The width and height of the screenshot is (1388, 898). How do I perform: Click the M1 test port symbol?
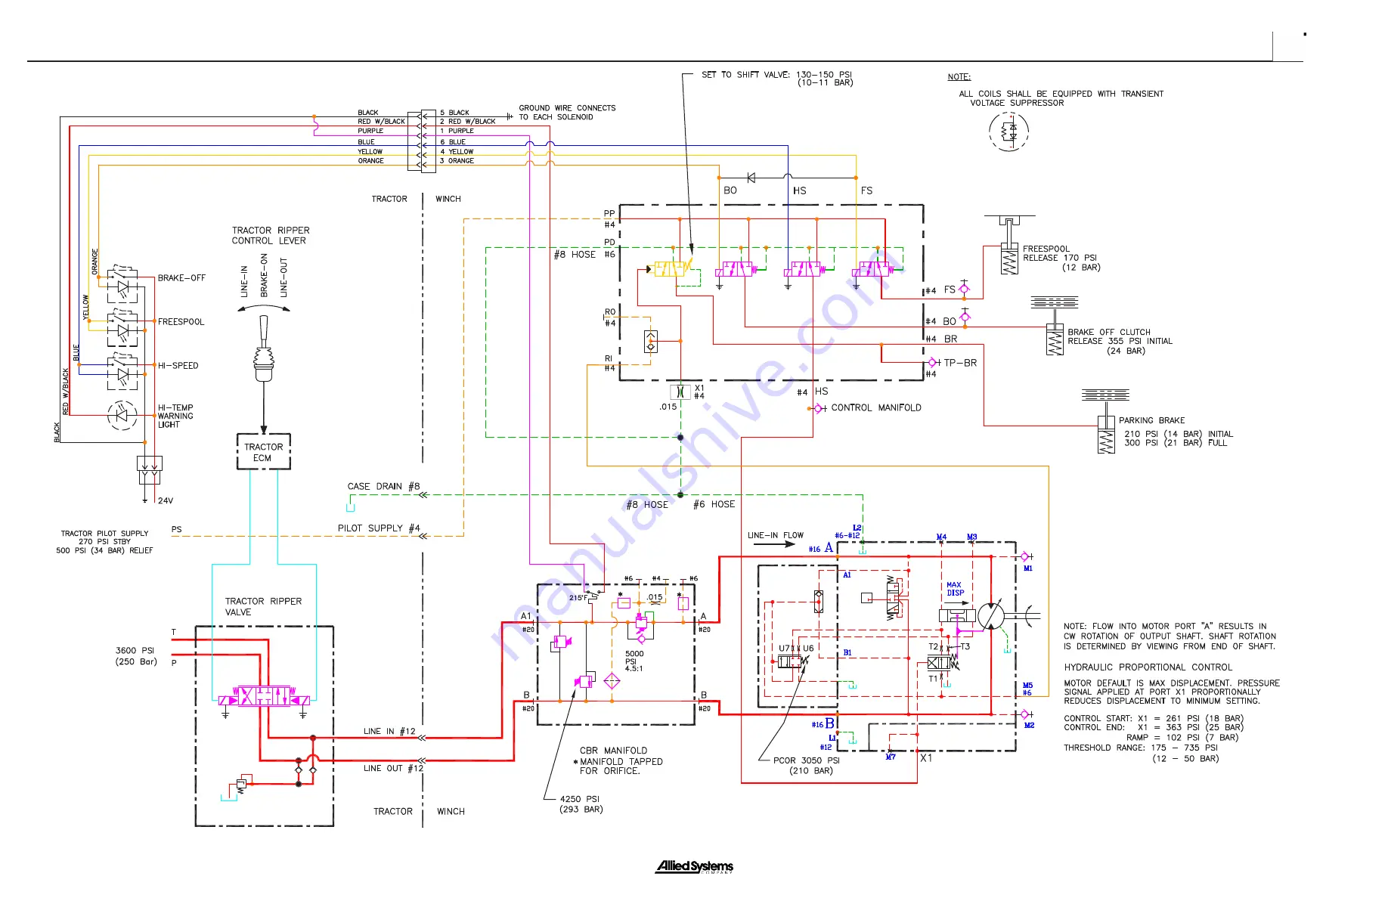tap(1026, 557)
